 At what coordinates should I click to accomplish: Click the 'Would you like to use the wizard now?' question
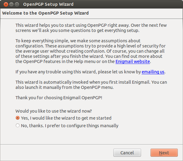(x=54, y=111)
